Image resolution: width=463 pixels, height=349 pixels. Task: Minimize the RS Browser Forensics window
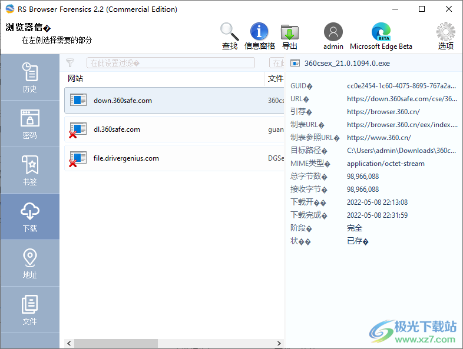[x=395, y=9]
